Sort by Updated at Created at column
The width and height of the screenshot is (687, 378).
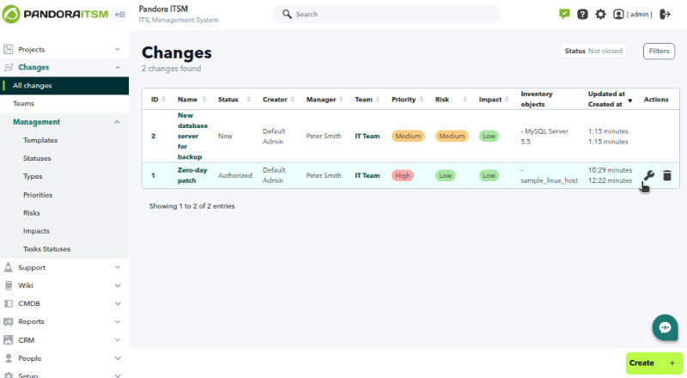coord(610,99)
